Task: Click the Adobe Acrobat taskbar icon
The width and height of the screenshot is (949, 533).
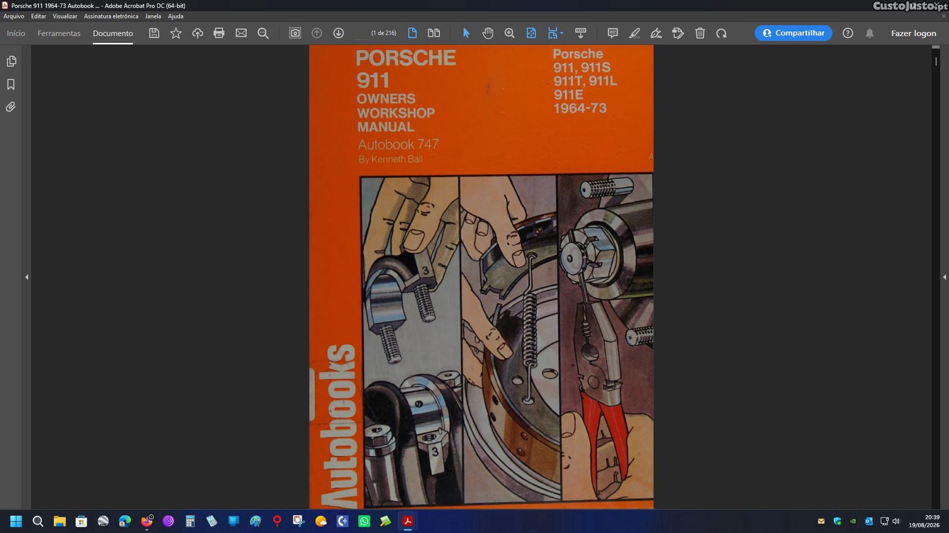Action: click(x=408, y=521)
